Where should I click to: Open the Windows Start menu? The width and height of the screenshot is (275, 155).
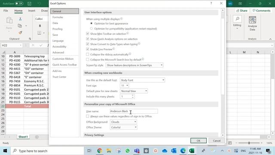point(5,151)
